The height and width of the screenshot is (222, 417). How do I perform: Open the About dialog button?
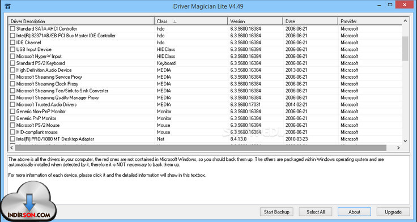point(354,212)
